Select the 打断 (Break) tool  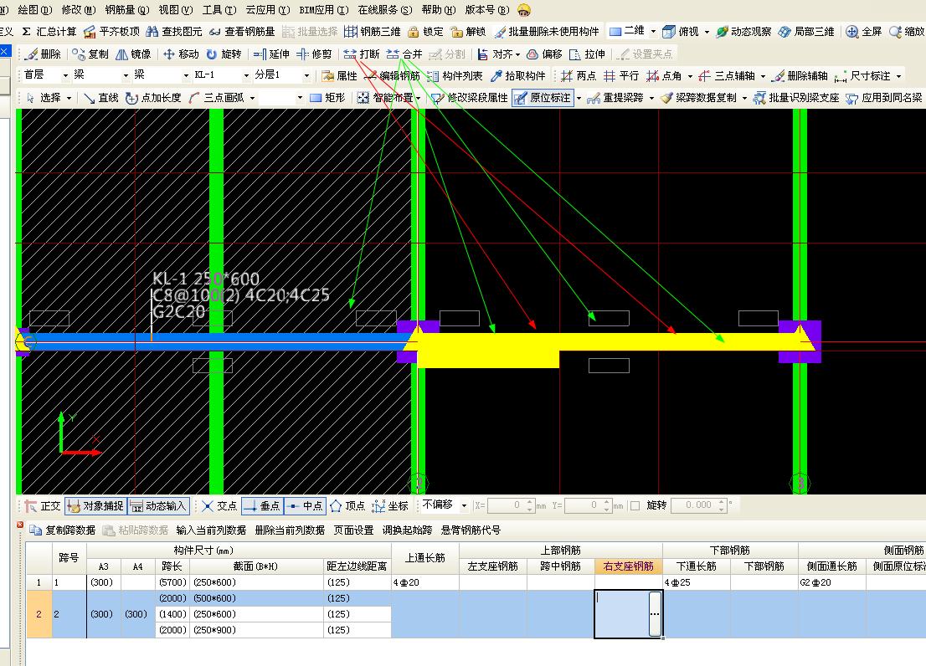coord(362,54)
